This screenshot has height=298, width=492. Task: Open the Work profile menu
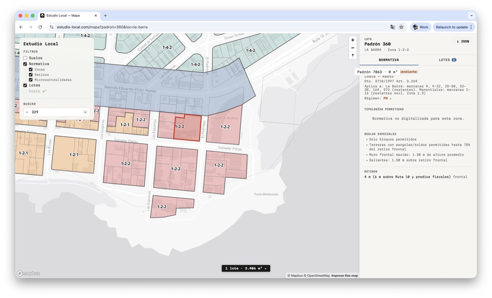click(421, 27)
